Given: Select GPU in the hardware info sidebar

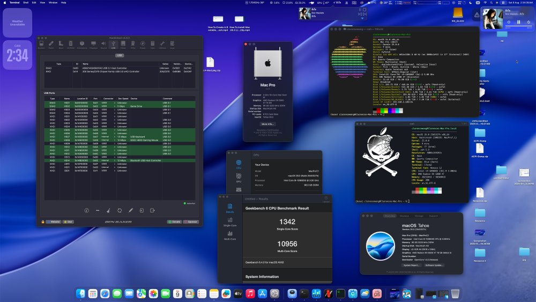Looking at the screenshot, I should [x=239, y=178].
